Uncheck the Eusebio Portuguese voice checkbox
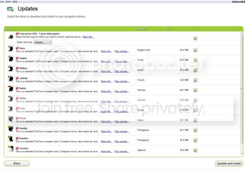The image size is (245, 169). 195,140
